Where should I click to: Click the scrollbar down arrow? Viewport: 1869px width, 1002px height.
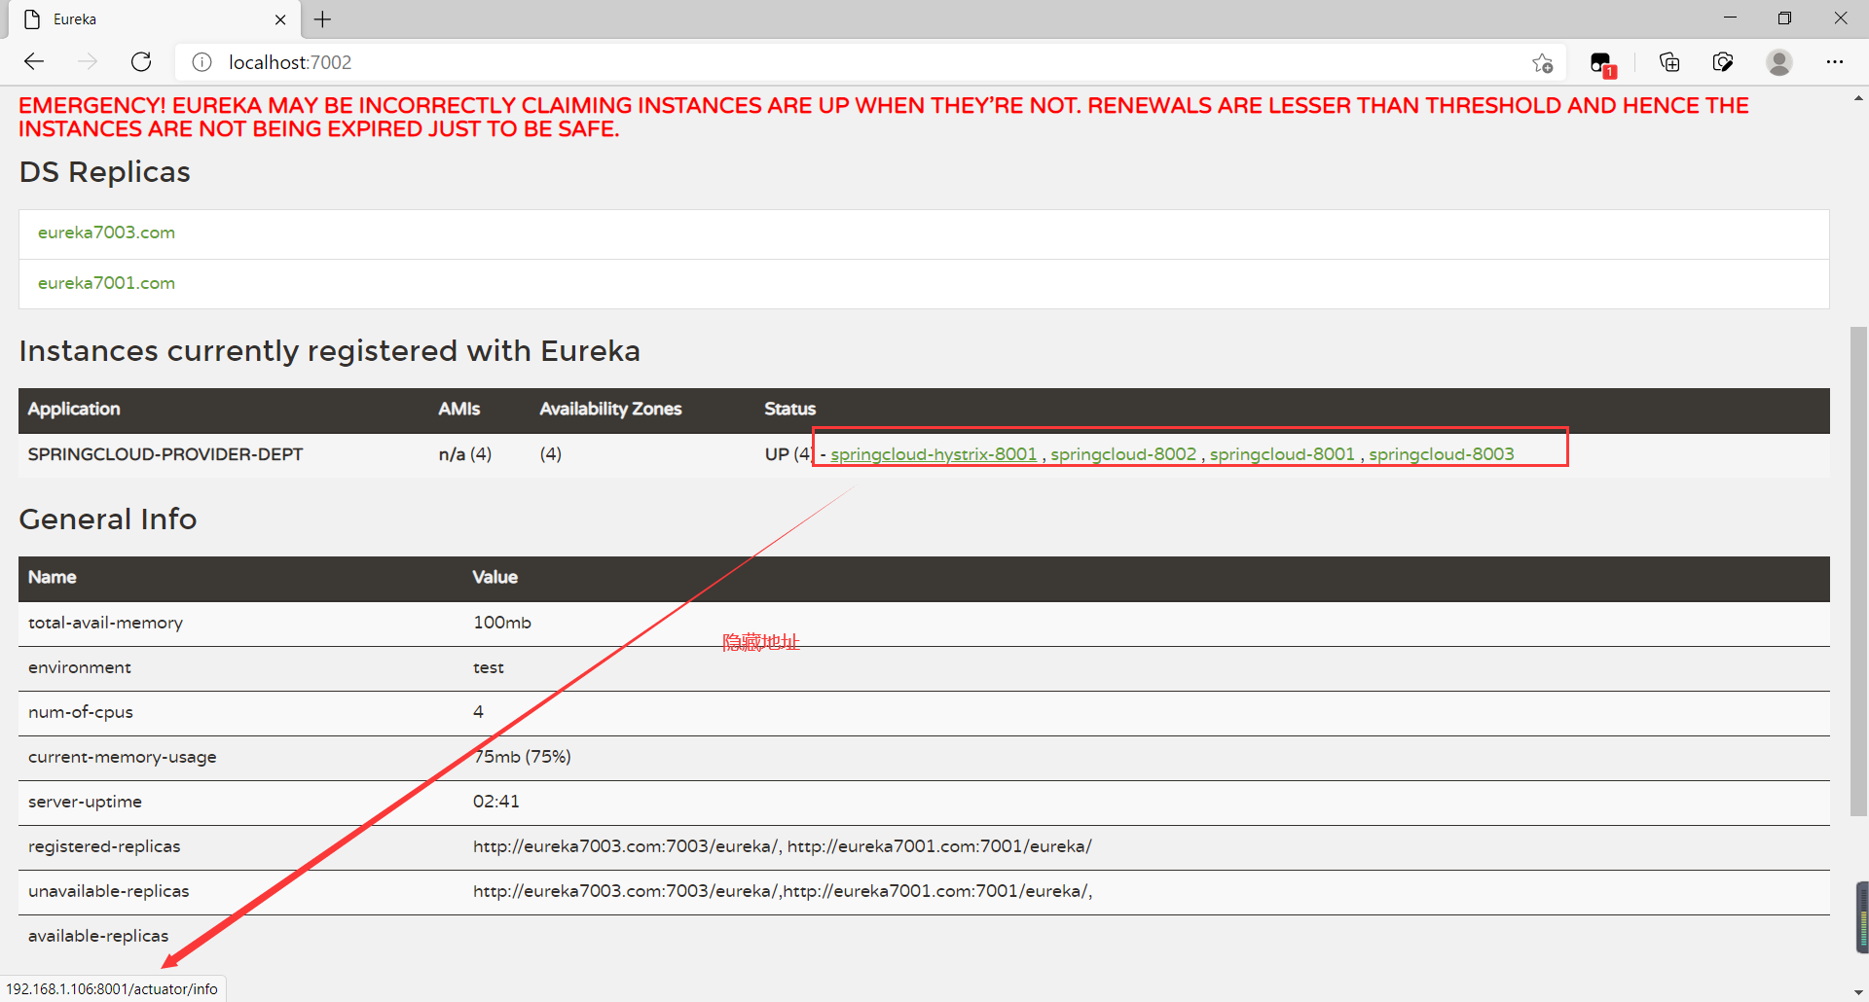1859,992
